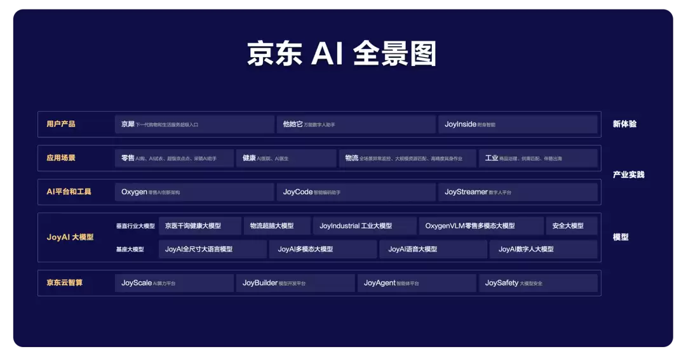Click the JoyBuilder 模型开发平台 card
The width and height of the screenshot is (686, 356).
pyautogui.click(x=296, y=283)
